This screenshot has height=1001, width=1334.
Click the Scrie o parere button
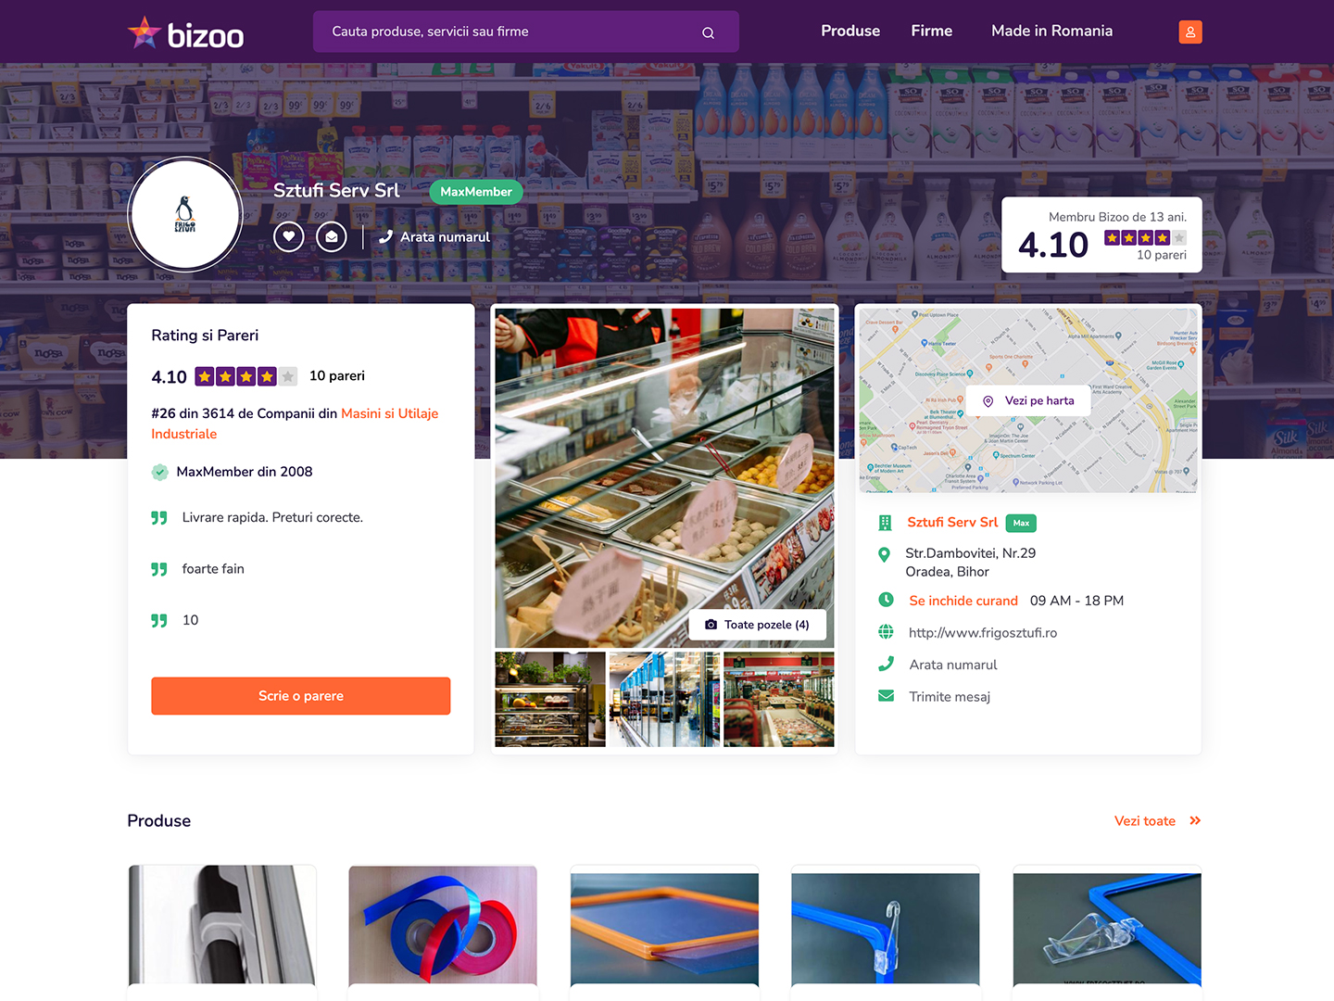[301, 696]
